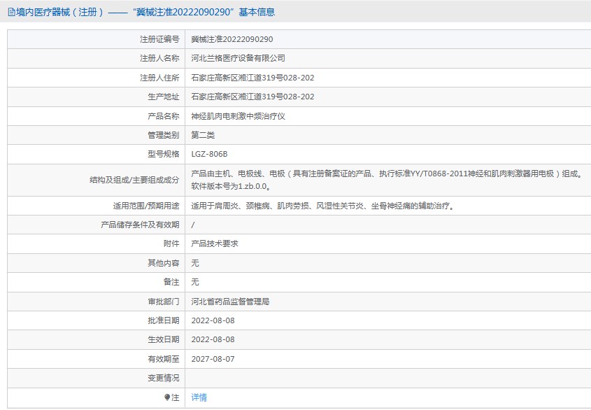
Task: Click registrant name 河北兰格医疗设备有限公司
Action: (238, 59)
